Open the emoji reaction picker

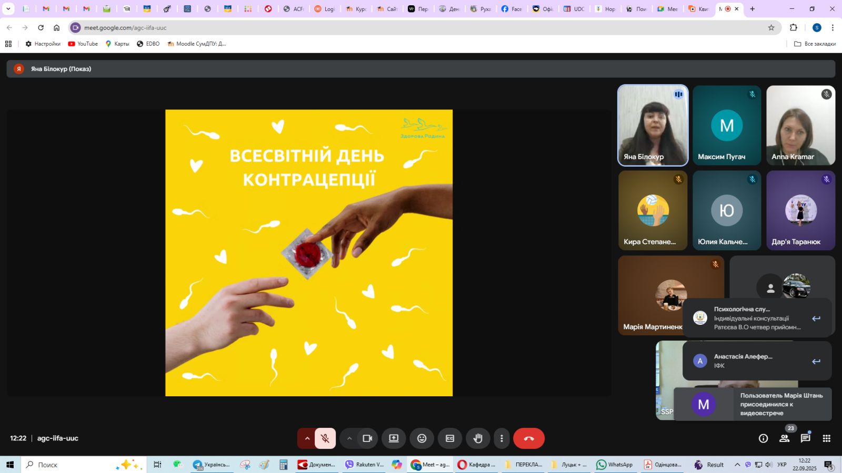422,438
